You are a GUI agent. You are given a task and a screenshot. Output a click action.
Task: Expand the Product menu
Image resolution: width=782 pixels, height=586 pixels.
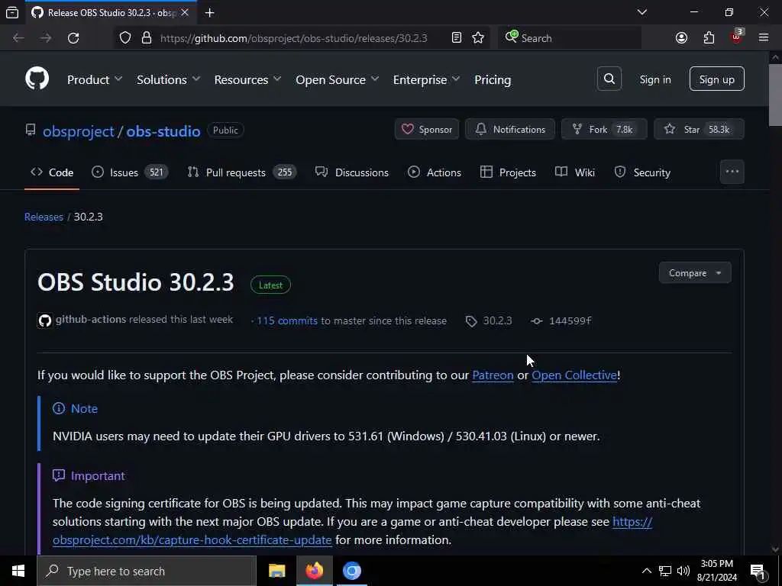[94, 79]
